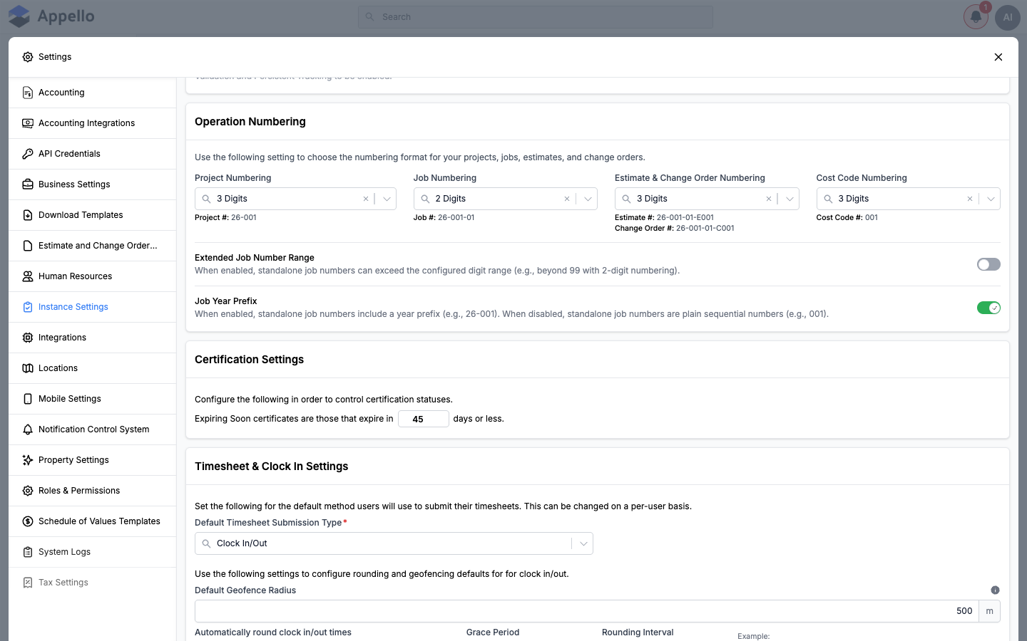The width and height of the screenshot is (1027, 641).
Task: Click the Human Resources people icon
Action: point(28,276)
